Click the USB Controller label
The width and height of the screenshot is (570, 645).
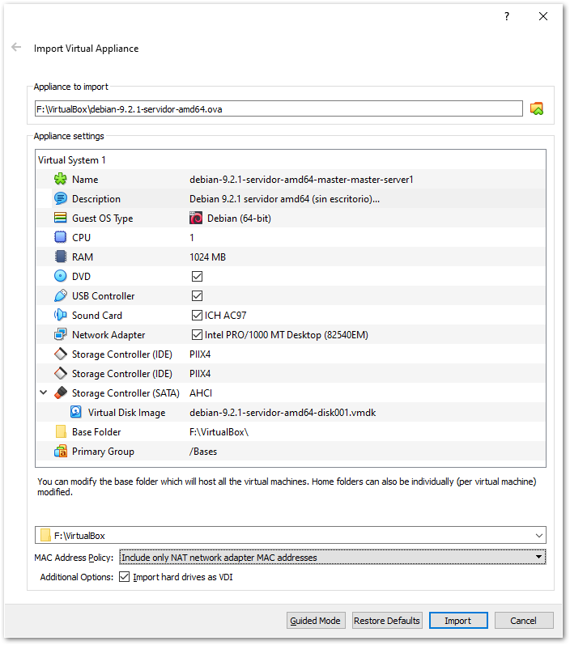[x=104, y=295]
